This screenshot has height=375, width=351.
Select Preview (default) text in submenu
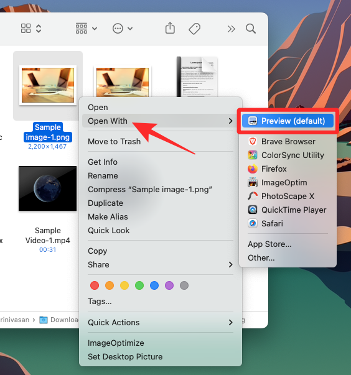point(293,121)
